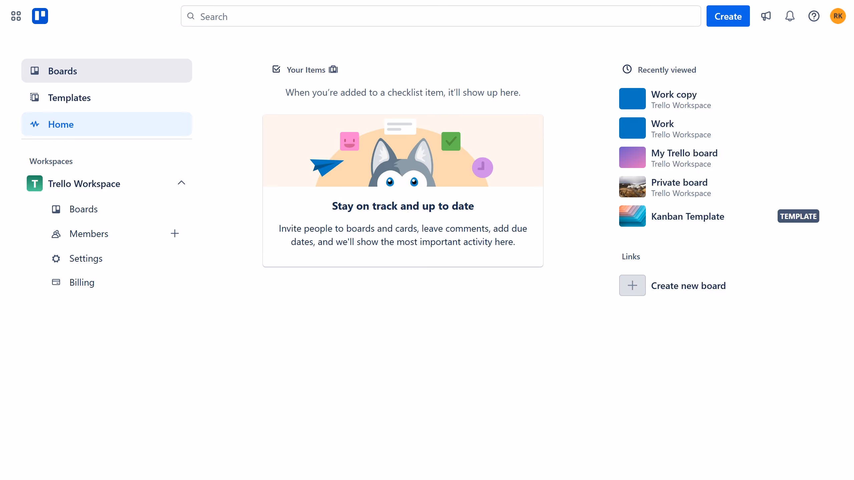Open the help question mark icon
The width and height of the screenshot is (854, 480).
click(x=814, y=16)
